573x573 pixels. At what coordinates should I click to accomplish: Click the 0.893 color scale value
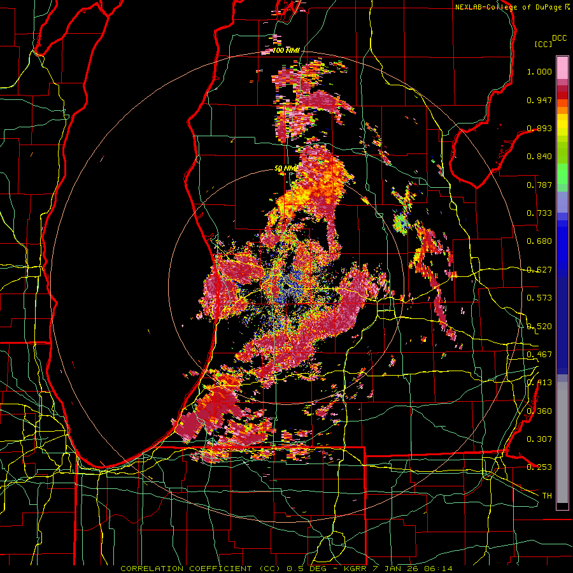[x=539, y=128]
